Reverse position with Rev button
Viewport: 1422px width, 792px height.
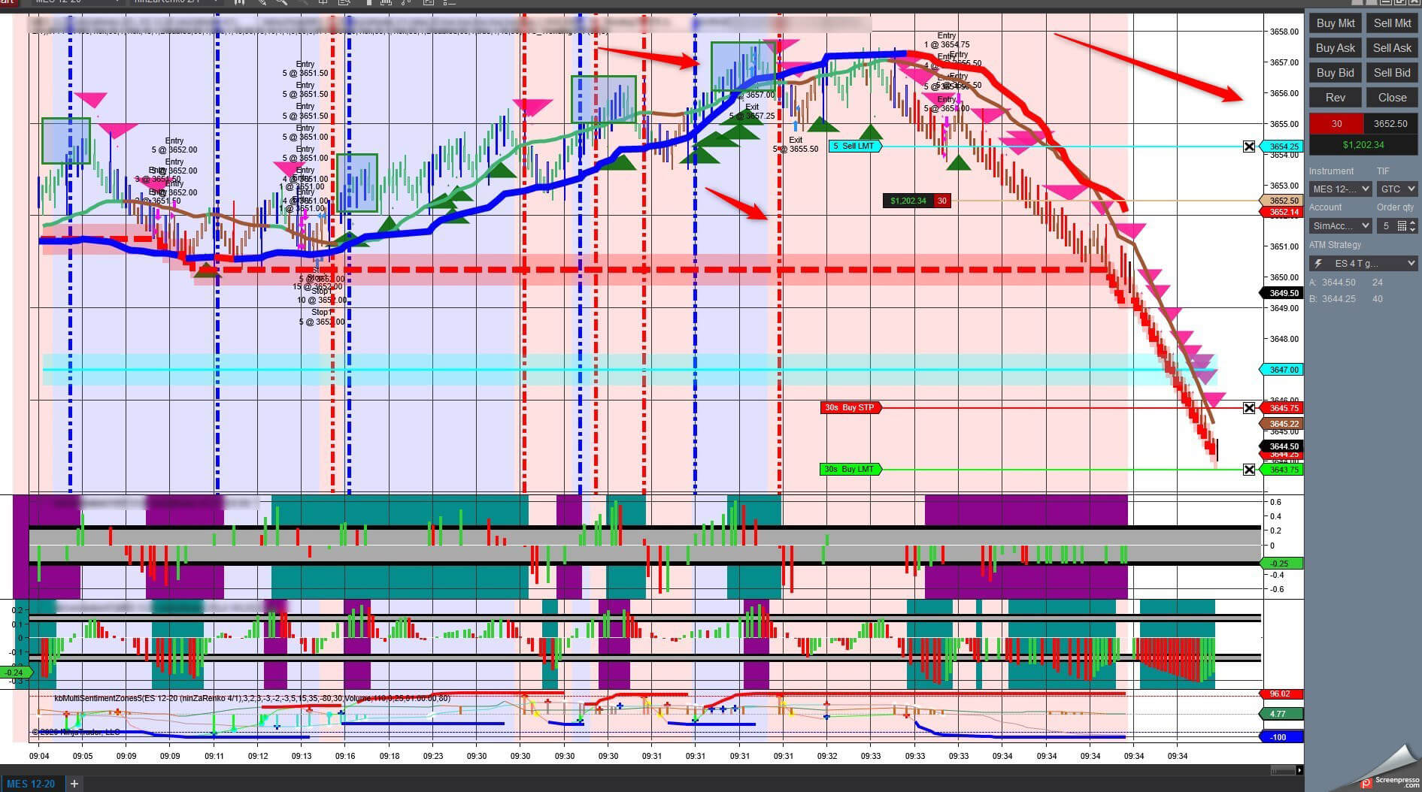pyautogui.click(x=1336, y=98)
